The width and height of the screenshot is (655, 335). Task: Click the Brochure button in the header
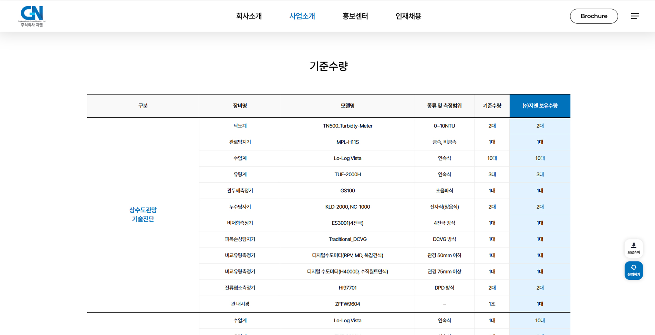594,16
